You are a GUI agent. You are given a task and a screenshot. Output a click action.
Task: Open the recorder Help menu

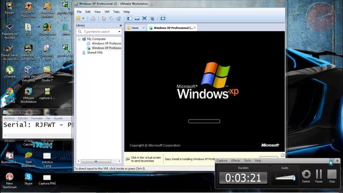pyautogui.click(x=258, y=161)
